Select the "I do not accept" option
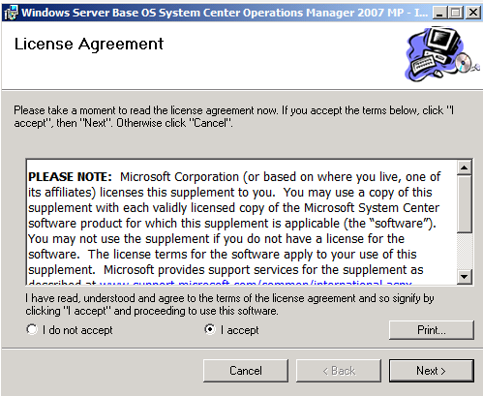The image size is (483, 396). coord(32,329)
